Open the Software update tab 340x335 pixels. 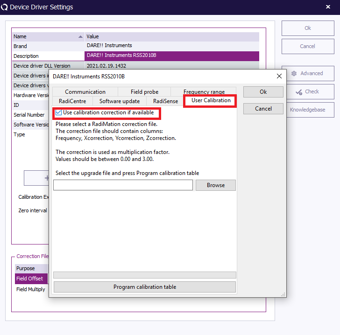(x=119, y=101)
